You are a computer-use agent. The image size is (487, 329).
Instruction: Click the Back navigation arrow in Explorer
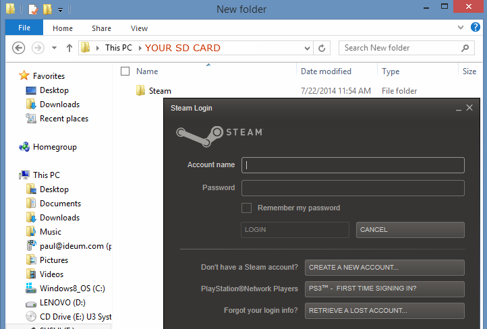tap(19, 48)
